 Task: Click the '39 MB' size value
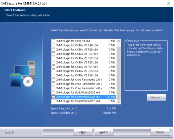click(x=111, y=97)
